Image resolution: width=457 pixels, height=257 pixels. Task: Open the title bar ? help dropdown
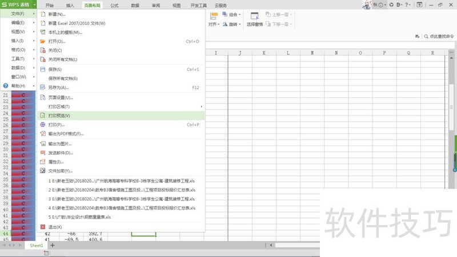407,5
